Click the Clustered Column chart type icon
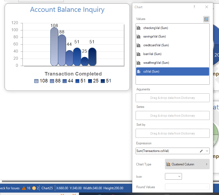This screenshot has height=195, width=219. 168,164
